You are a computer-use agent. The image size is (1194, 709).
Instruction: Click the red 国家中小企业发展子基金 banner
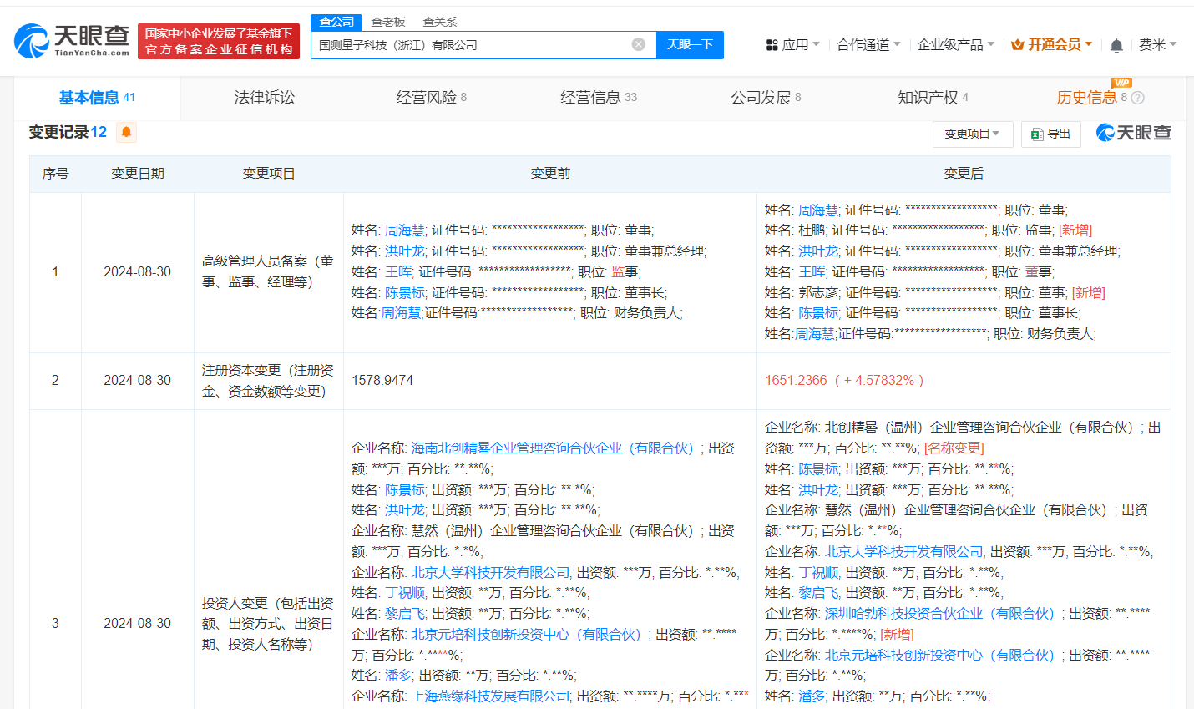click(219, 40)
